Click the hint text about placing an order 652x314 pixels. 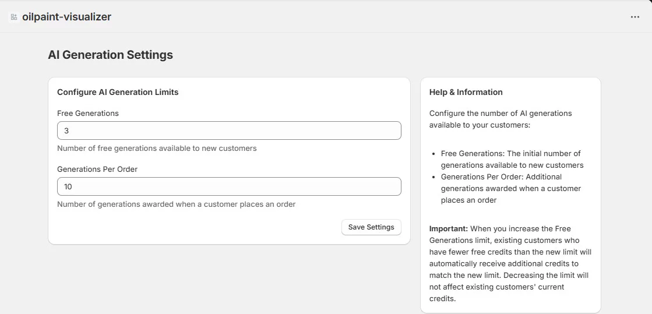coord(176,204)
